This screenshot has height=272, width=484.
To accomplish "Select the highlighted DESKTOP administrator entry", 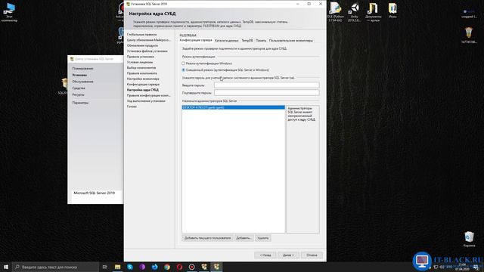I will [234, 107].
